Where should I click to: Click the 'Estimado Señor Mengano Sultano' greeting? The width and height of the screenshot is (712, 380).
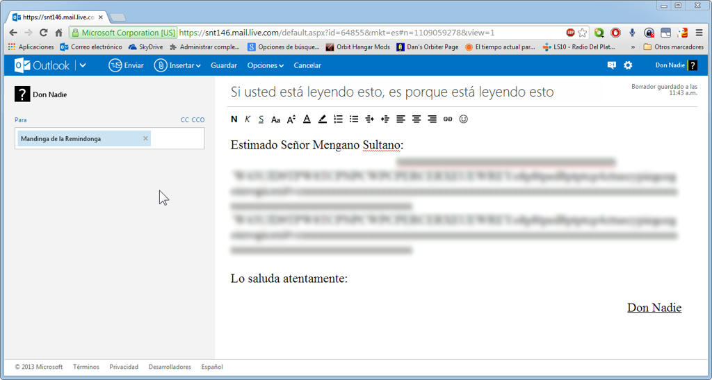coord(317,144)
